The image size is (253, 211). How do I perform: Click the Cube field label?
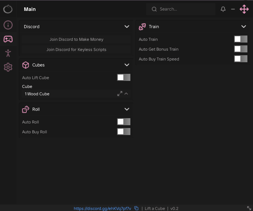pyautogui.click(x=27, y=87)
